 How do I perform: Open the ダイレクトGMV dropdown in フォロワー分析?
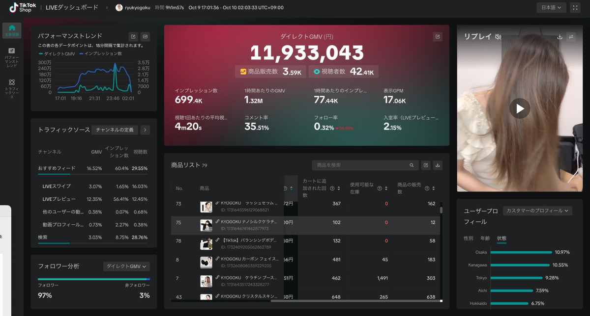126,266
